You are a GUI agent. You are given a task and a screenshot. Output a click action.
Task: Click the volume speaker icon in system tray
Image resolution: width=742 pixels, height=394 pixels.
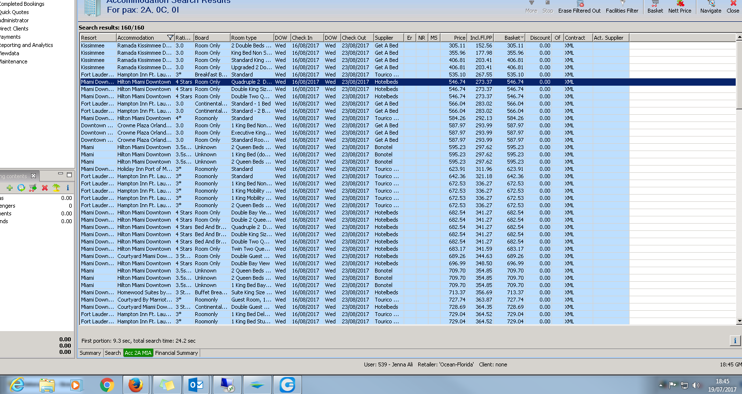pyautogui.click(x=696, y=385)
